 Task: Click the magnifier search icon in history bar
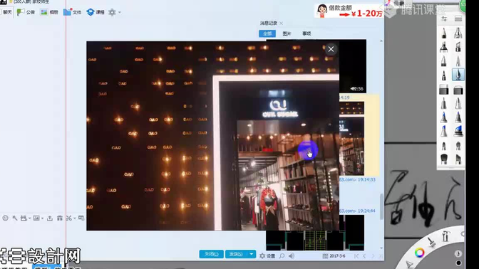pos(282,256)
